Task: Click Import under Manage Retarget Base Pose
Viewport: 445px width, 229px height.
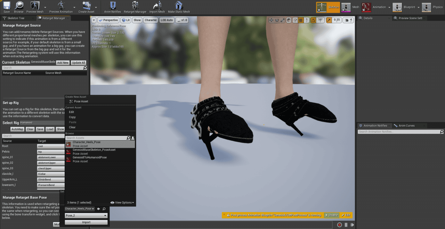Action: [86, 222]
